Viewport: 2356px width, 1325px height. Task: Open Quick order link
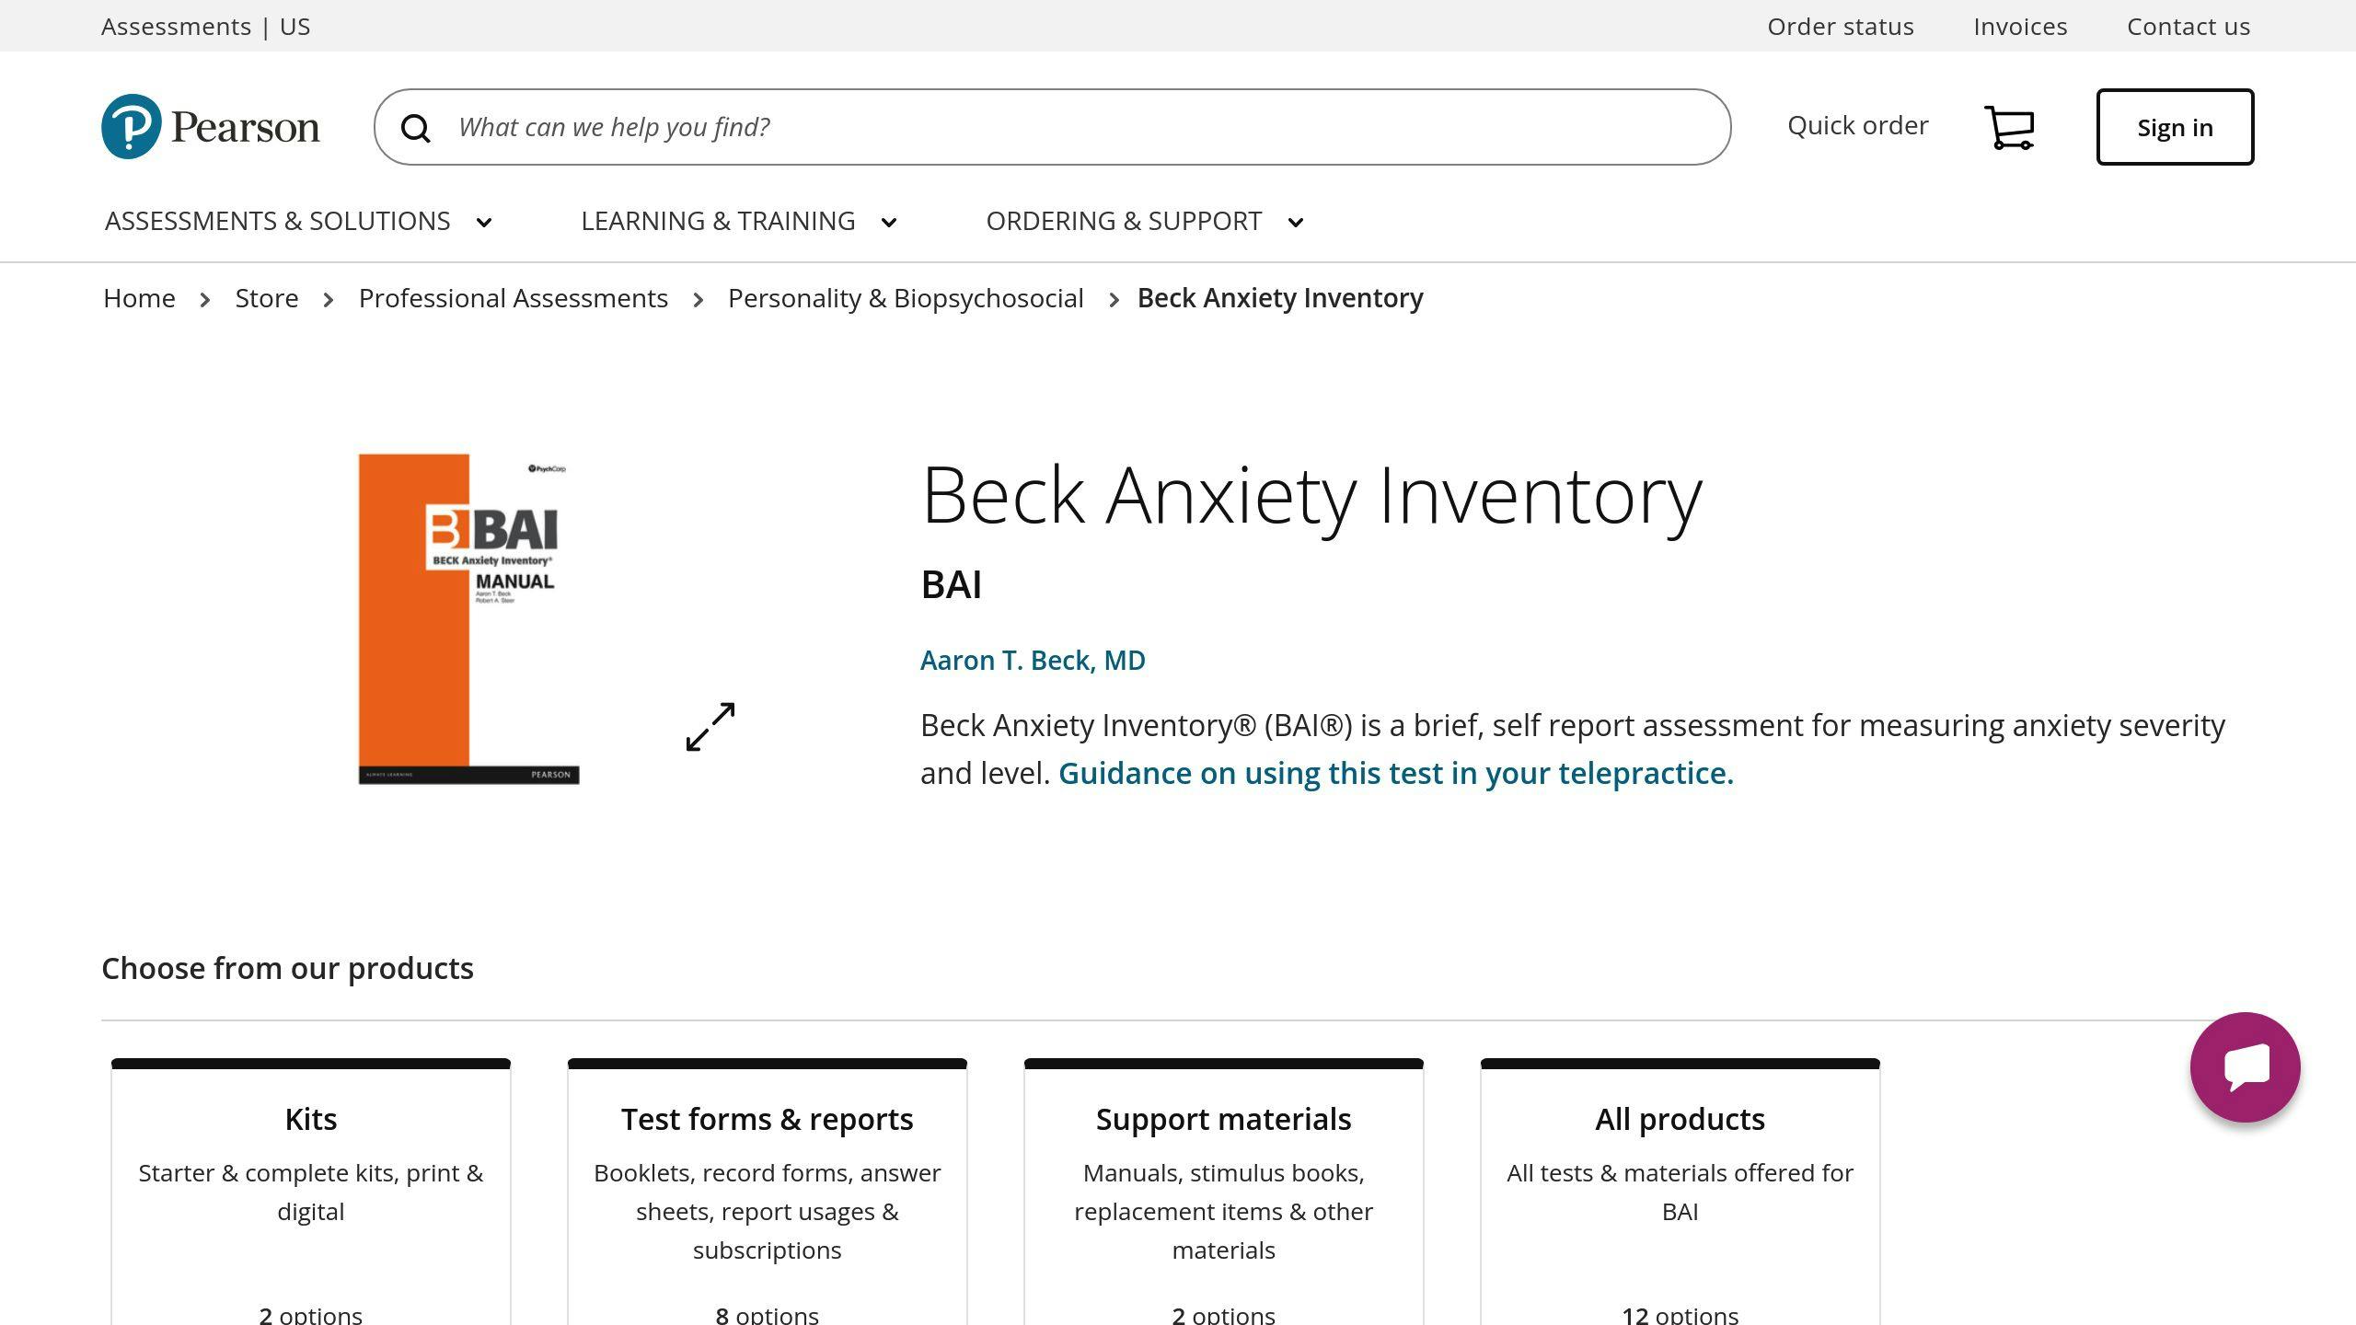click(1857, 125)
